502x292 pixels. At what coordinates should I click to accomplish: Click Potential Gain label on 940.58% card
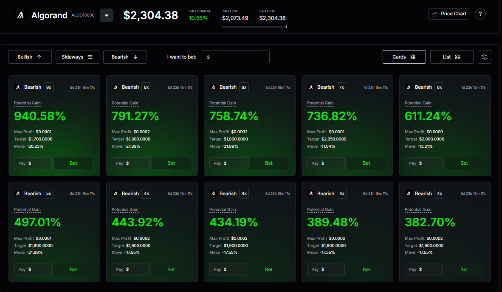27,103
